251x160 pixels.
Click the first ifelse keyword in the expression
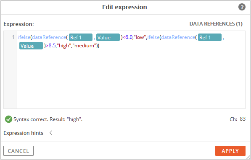pos(24,37)
